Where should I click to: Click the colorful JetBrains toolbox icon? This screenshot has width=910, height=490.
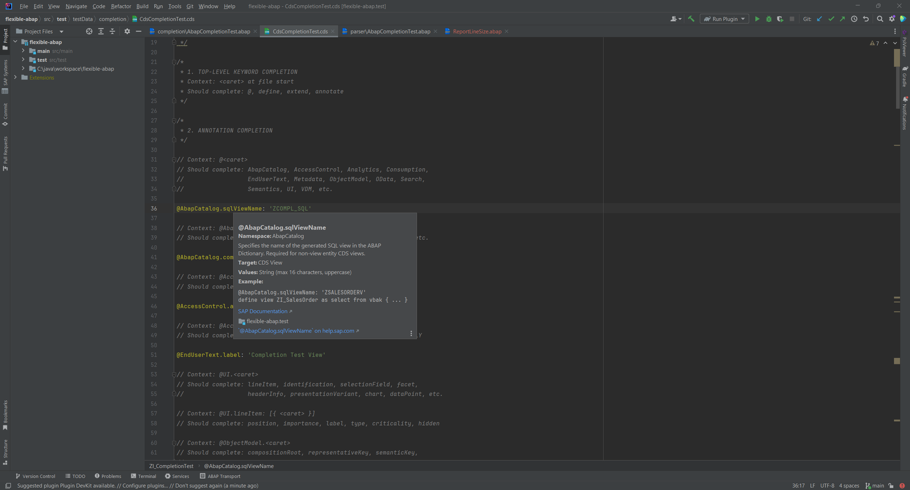tap(903, 19)
